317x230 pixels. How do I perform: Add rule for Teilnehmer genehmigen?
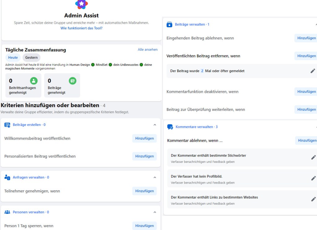coord(144,191)
